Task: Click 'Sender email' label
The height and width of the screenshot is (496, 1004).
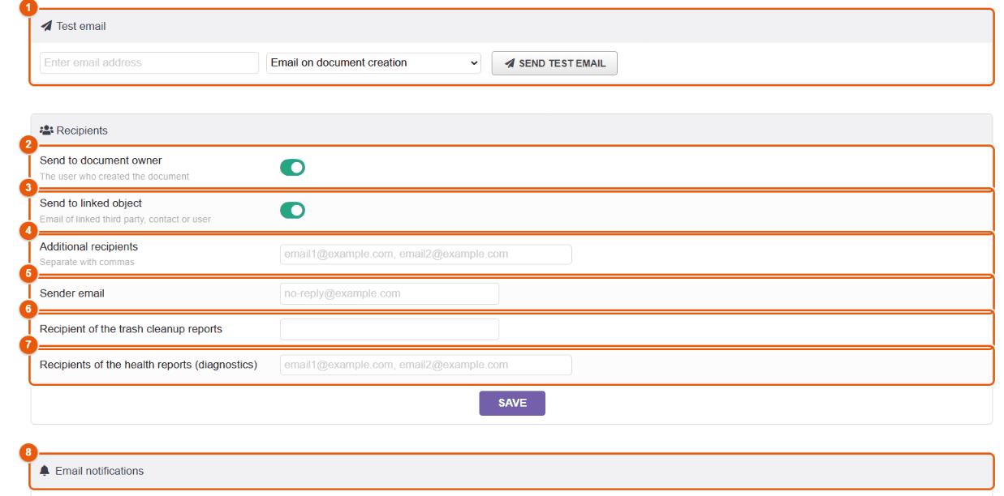Action: pos(72,293)
